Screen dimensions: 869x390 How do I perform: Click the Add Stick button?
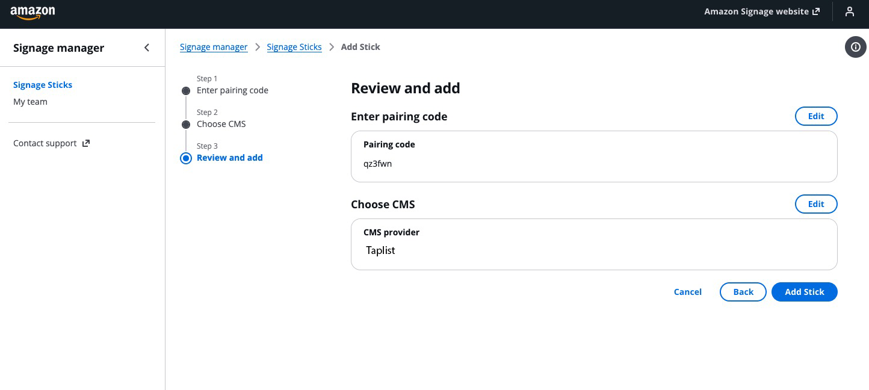(x=805, y=292)
